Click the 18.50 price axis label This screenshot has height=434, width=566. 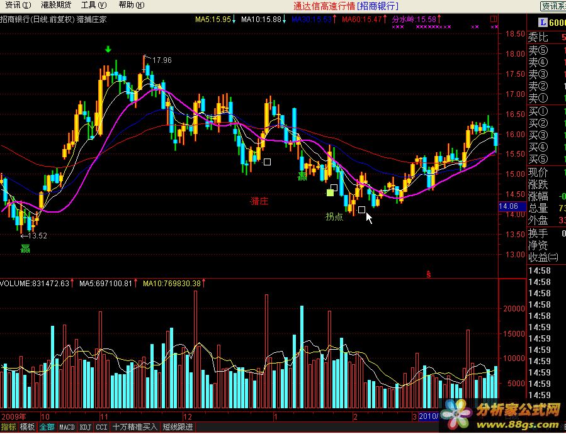(515, 34)
